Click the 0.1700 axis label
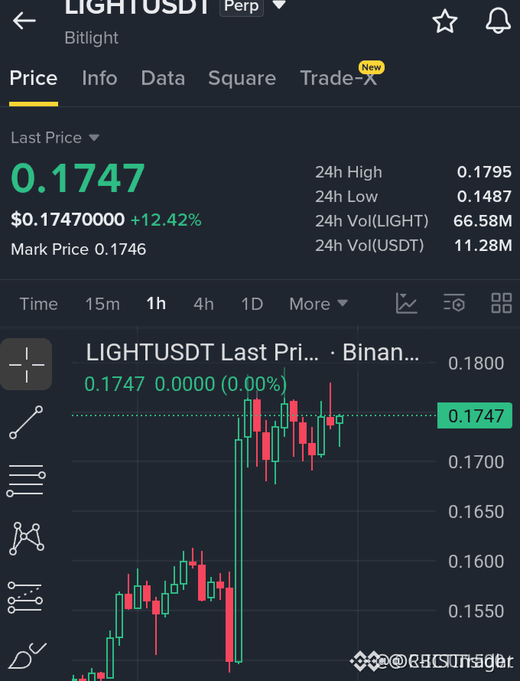 pyautogui.click(x=476, y=461)
